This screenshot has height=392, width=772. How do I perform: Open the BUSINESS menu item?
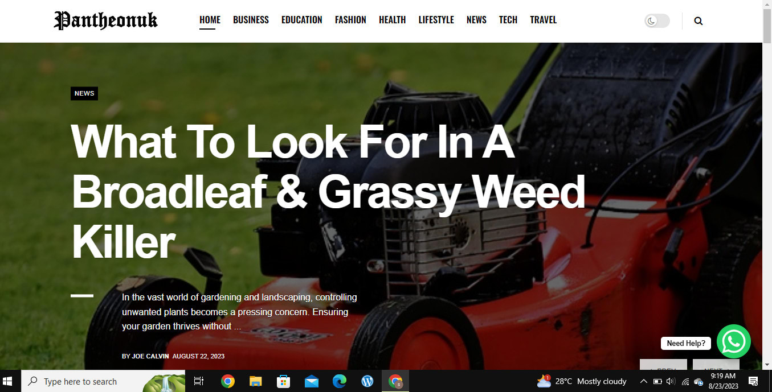pos(251,20)
